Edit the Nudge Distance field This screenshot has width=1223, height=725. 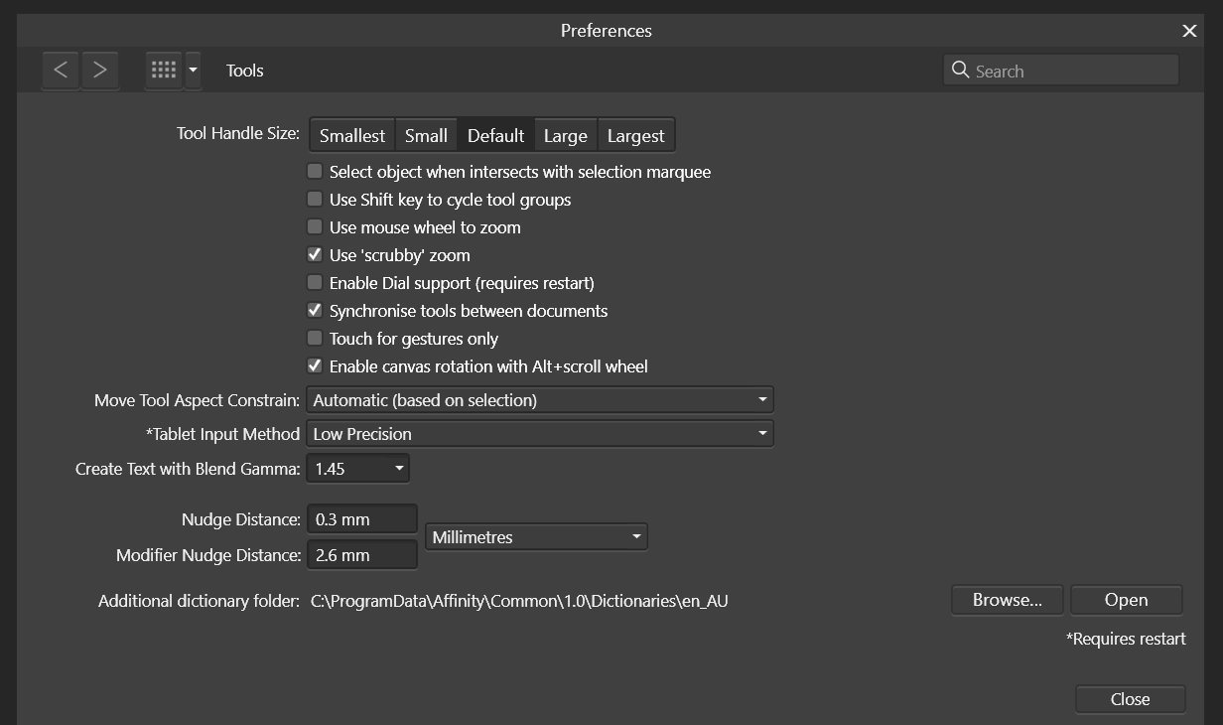point(361,519)
